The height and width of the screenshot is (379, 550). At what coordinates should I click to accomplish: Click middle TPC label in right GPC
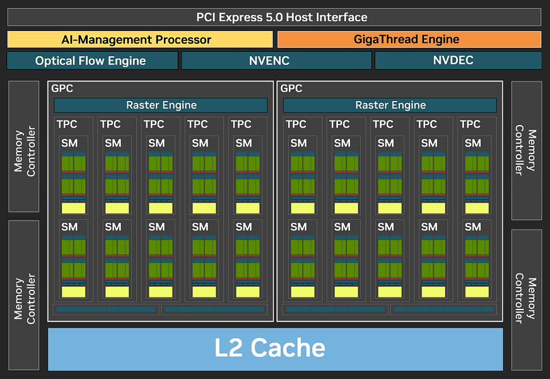(383, 124)
